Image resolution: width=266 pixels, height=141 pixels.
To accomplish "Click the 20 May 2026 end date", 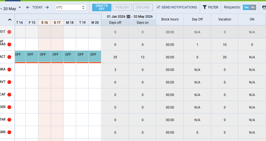I will pyautogui.click(x=143, y=17).
